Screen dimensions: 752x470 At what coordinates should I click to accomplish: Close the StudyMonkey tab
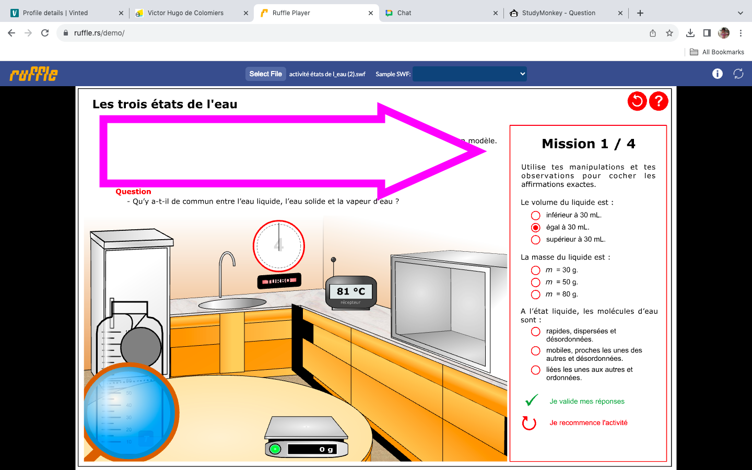(620, 13)
